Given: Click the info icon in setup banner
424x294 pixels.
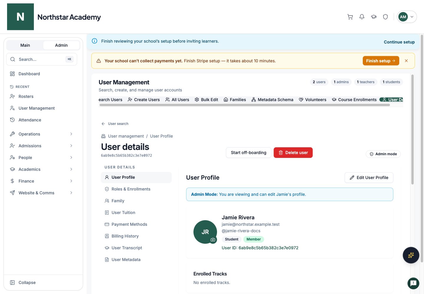Looking at the screenshot, I should pos(95,41).
